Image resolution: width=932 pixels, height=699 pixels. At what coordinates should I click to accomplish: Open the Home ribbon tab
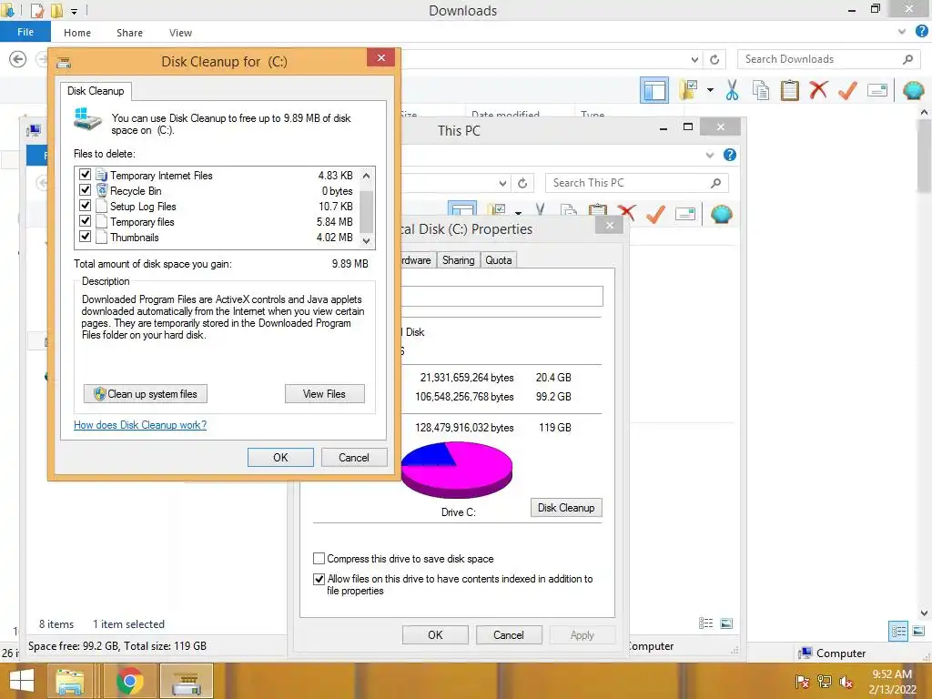click(77, 33)
